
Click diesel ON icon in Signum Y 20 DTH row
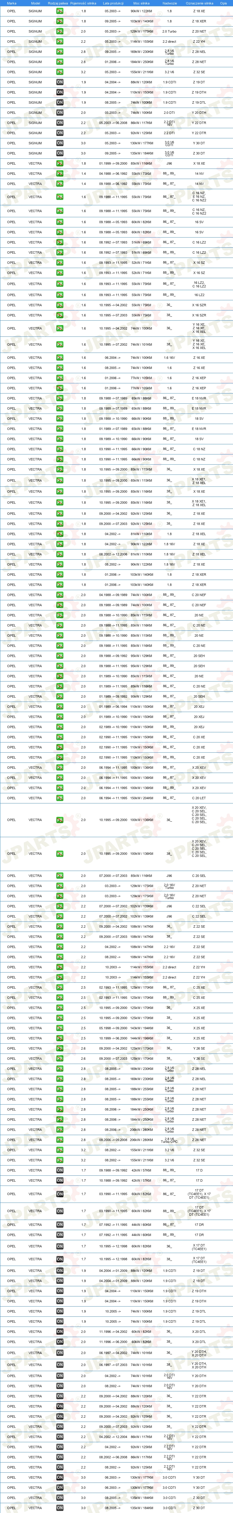[x=60, y=113]
